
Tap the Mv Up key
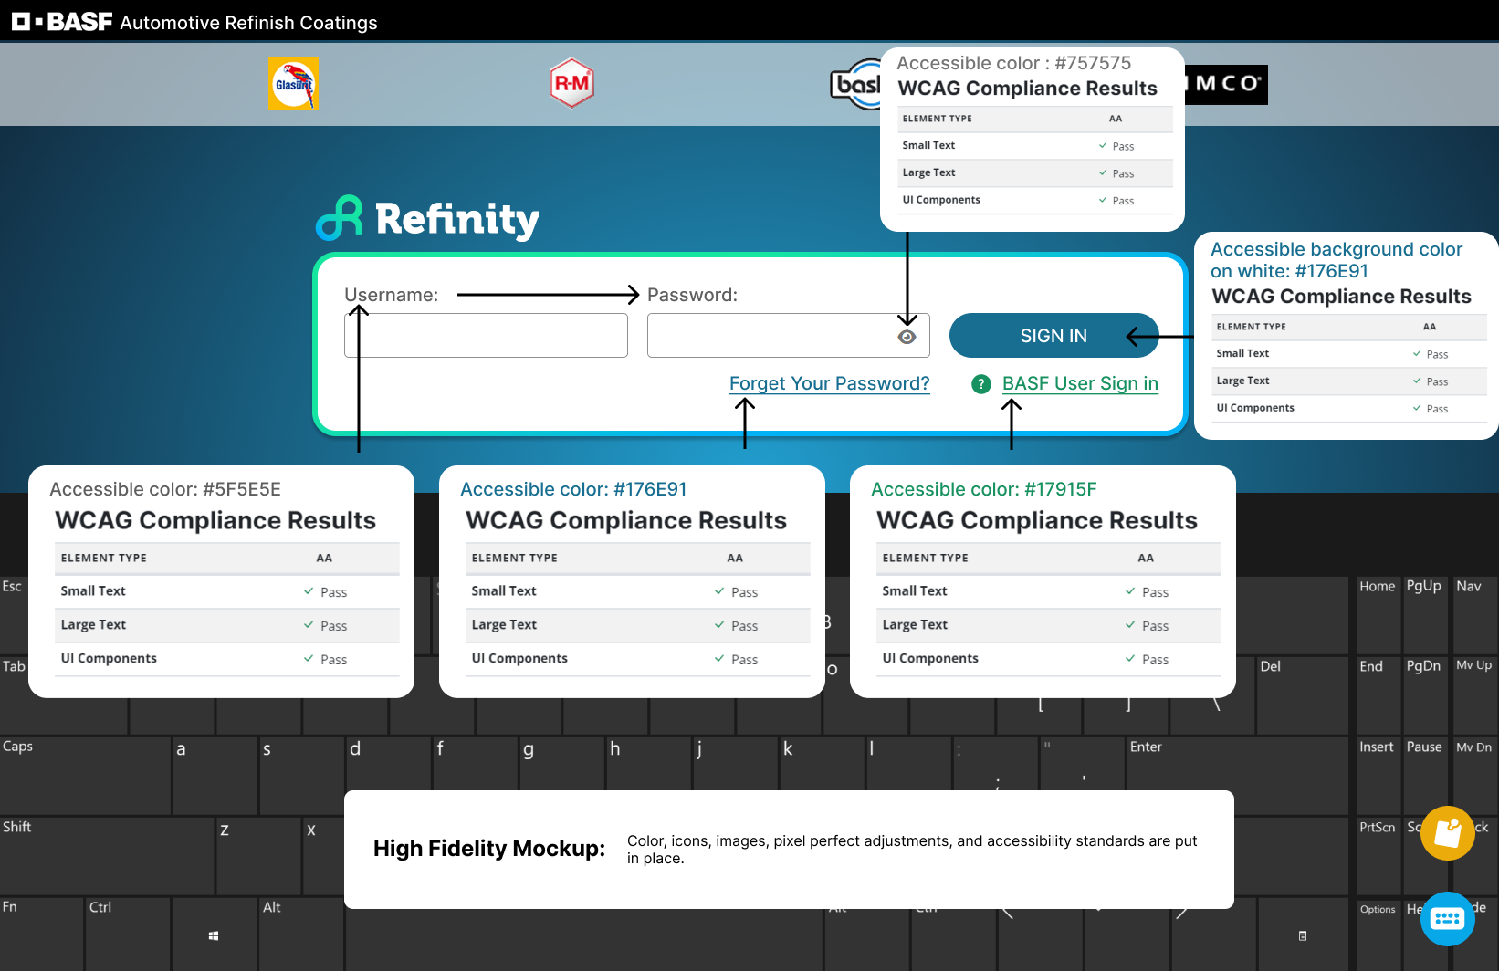(x=1475, y=695)
